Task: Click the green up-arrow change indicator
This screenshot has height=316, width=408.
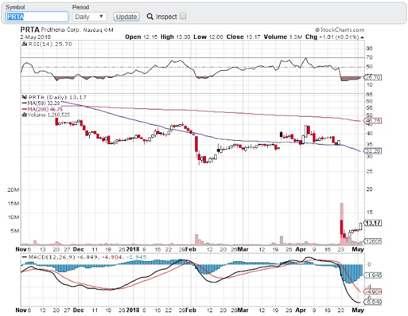Action: (x=362, y=38)
